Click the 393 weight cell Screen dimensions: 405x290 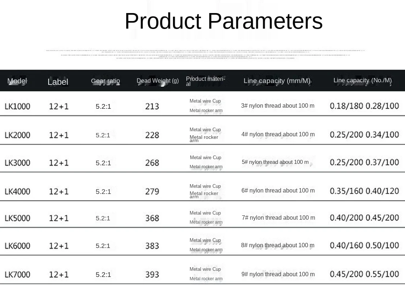[152, 274]
